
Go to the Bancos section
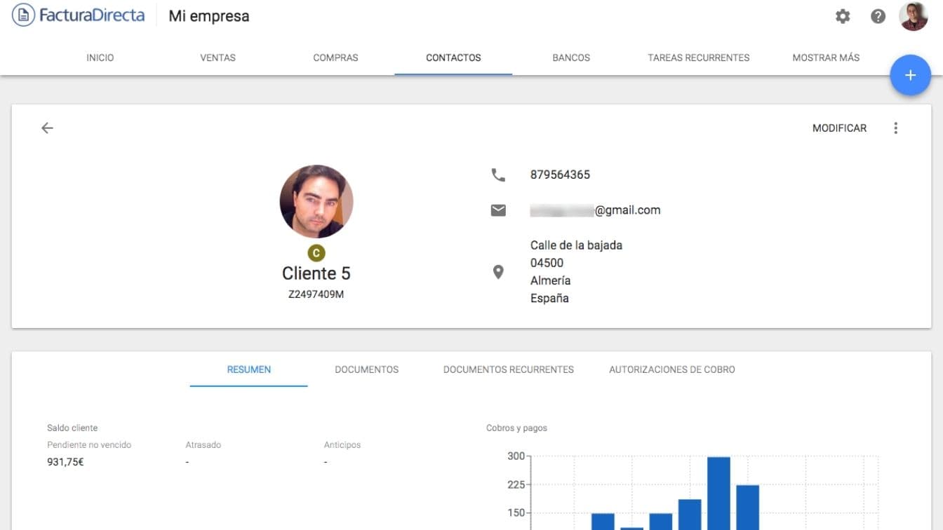point(571,57)
